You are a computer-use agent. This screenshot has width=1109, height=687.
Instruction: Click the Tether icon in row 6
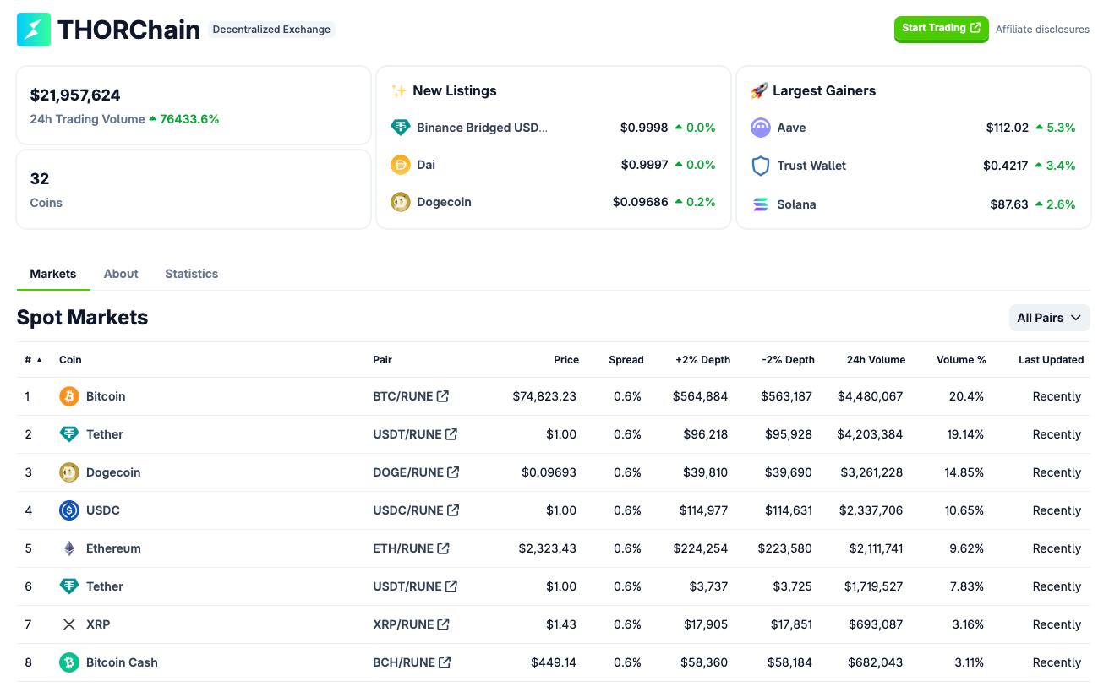tap(69, 586)
